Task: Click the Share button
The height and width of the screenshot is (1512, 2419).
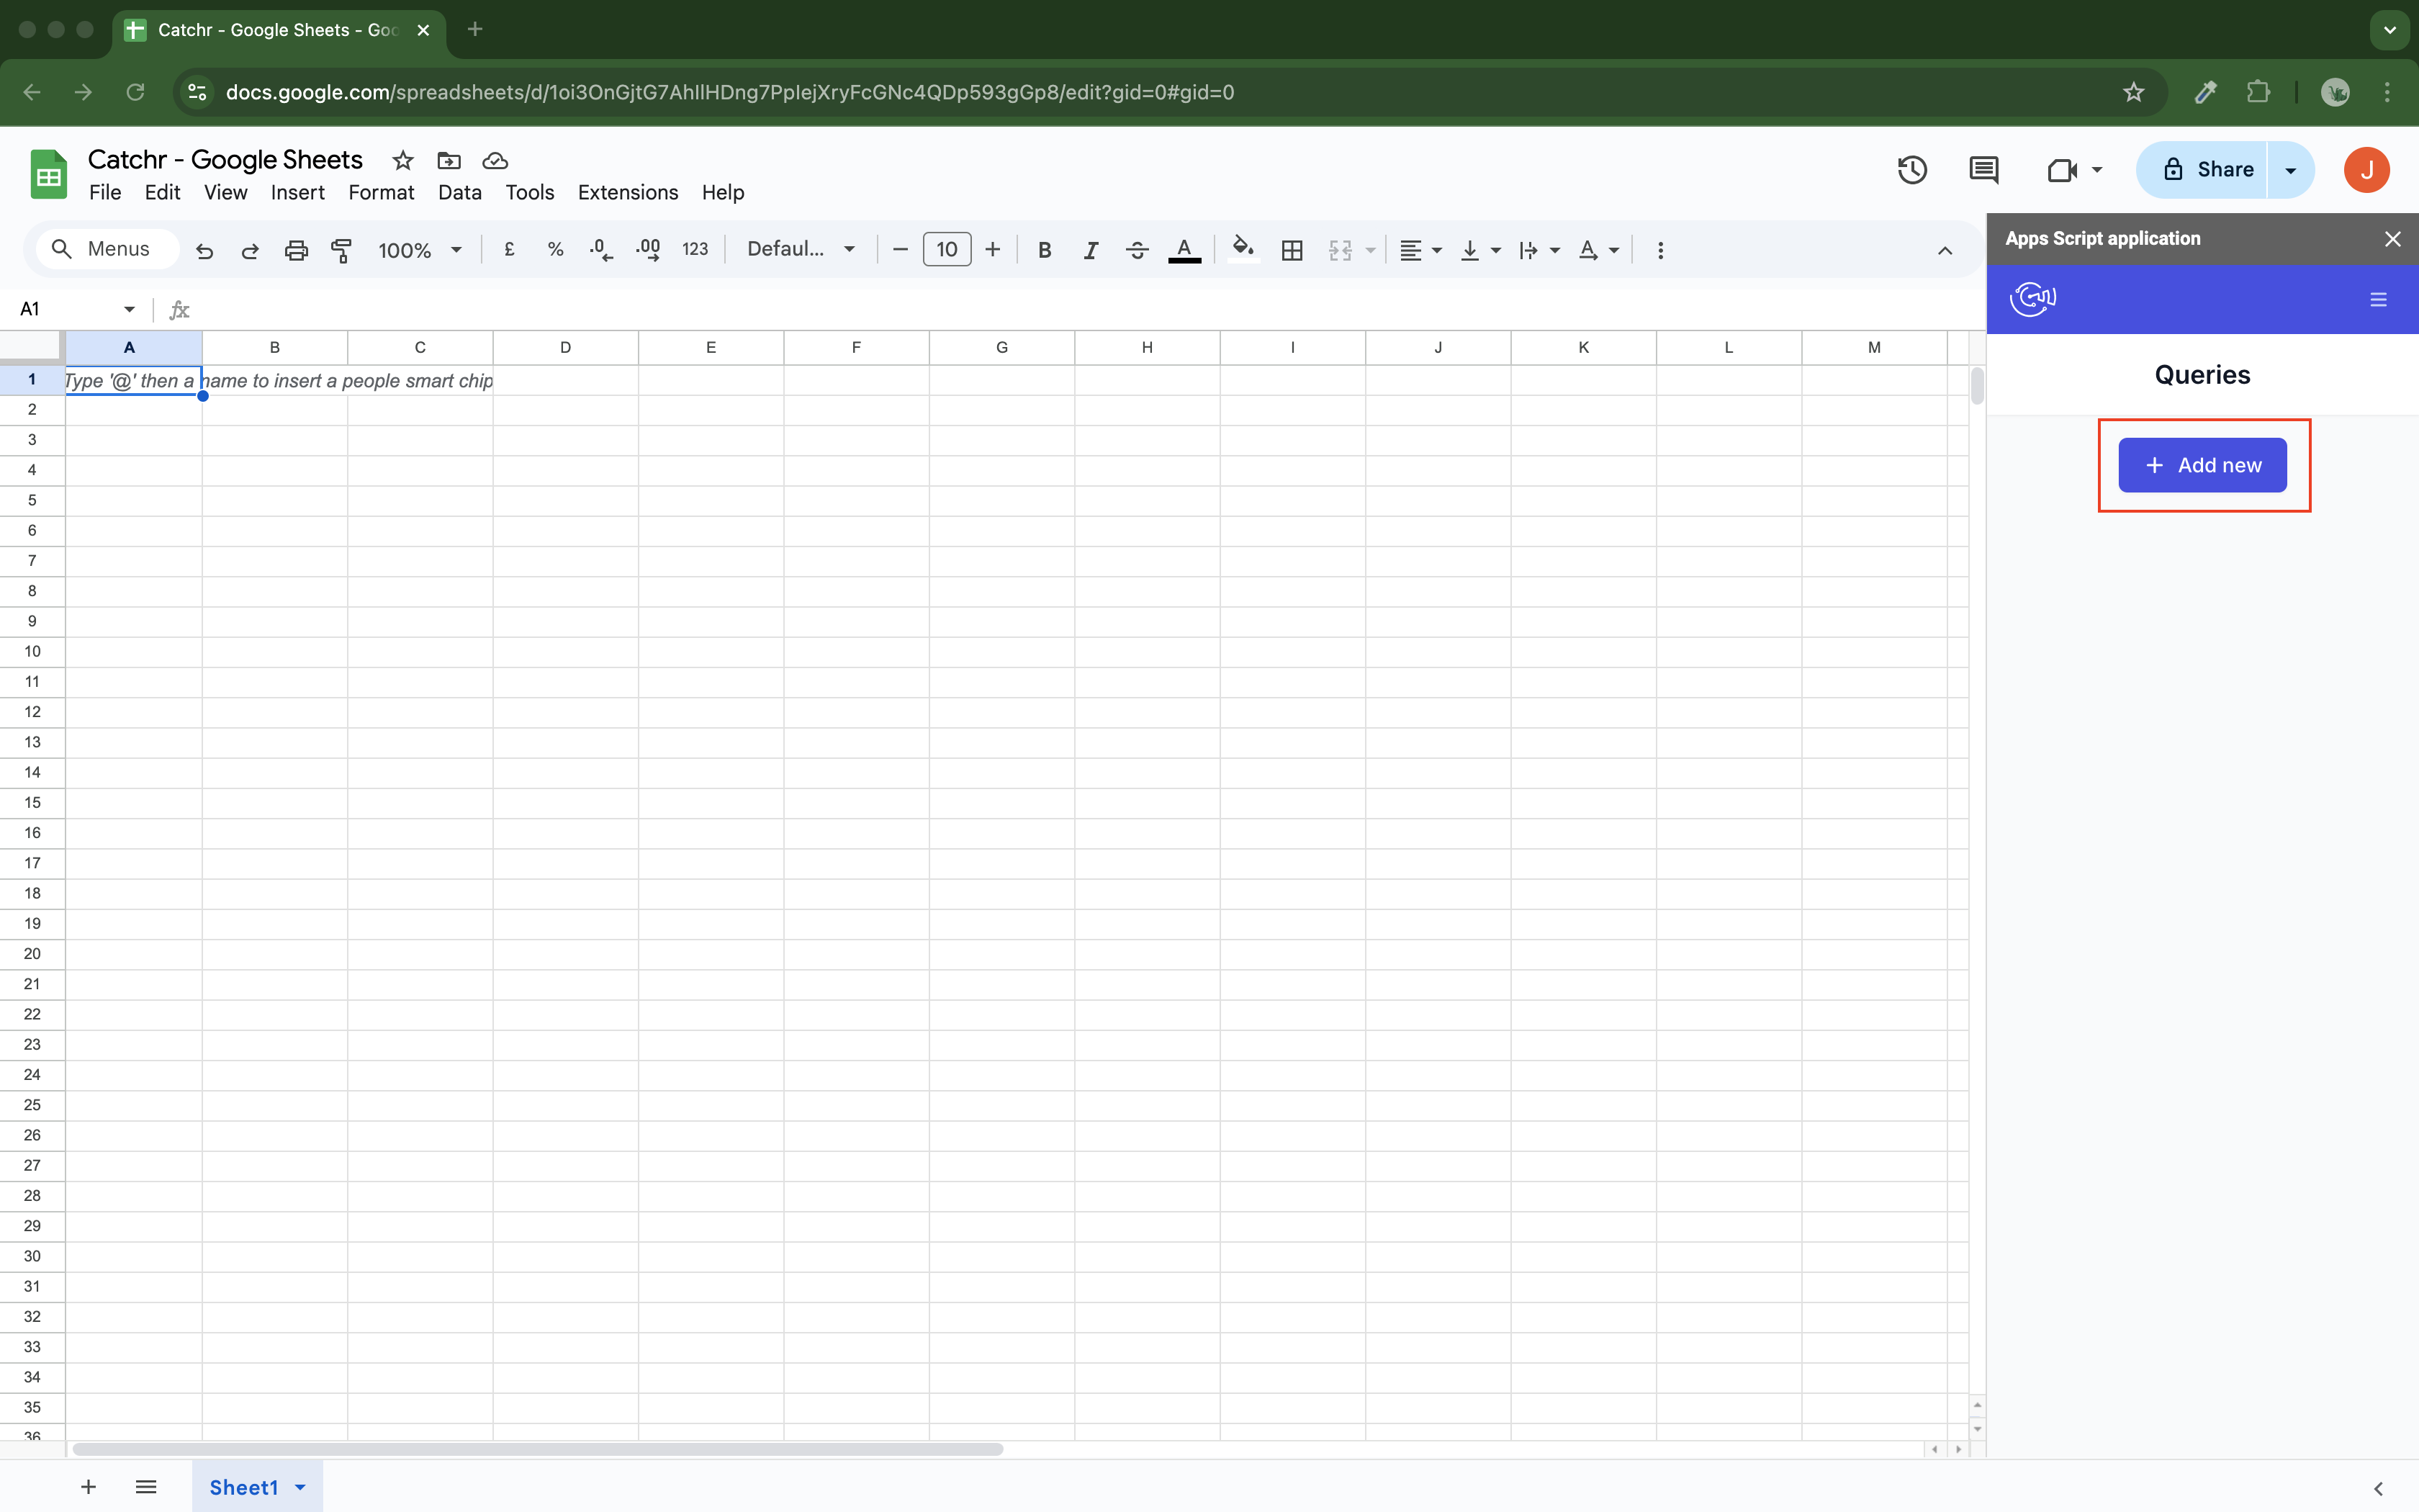Action: click(x=2201, y=169)
